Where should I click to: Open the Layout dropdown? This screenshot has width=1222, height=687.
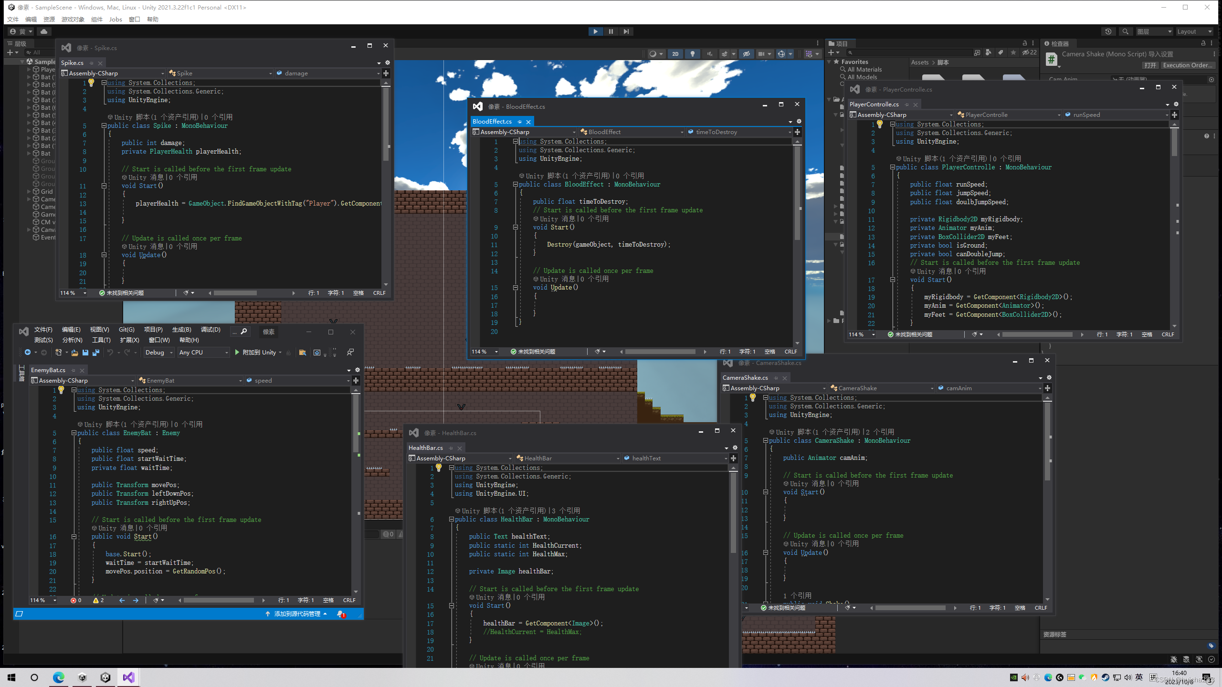(1194, 31)
